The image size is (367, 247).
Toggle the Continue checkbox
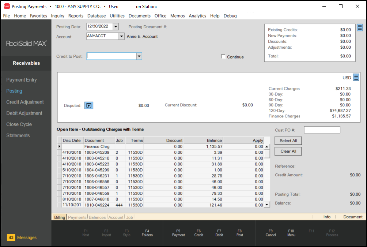tap(223, 57)
